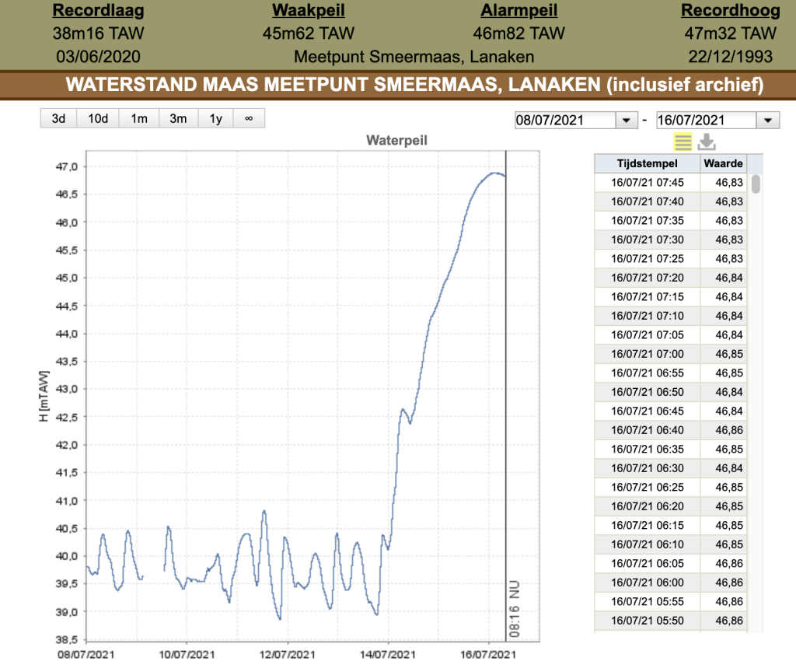Click the Alarmpeil heading link
Viewport: 796px width, 672px height.
(518, 10)
